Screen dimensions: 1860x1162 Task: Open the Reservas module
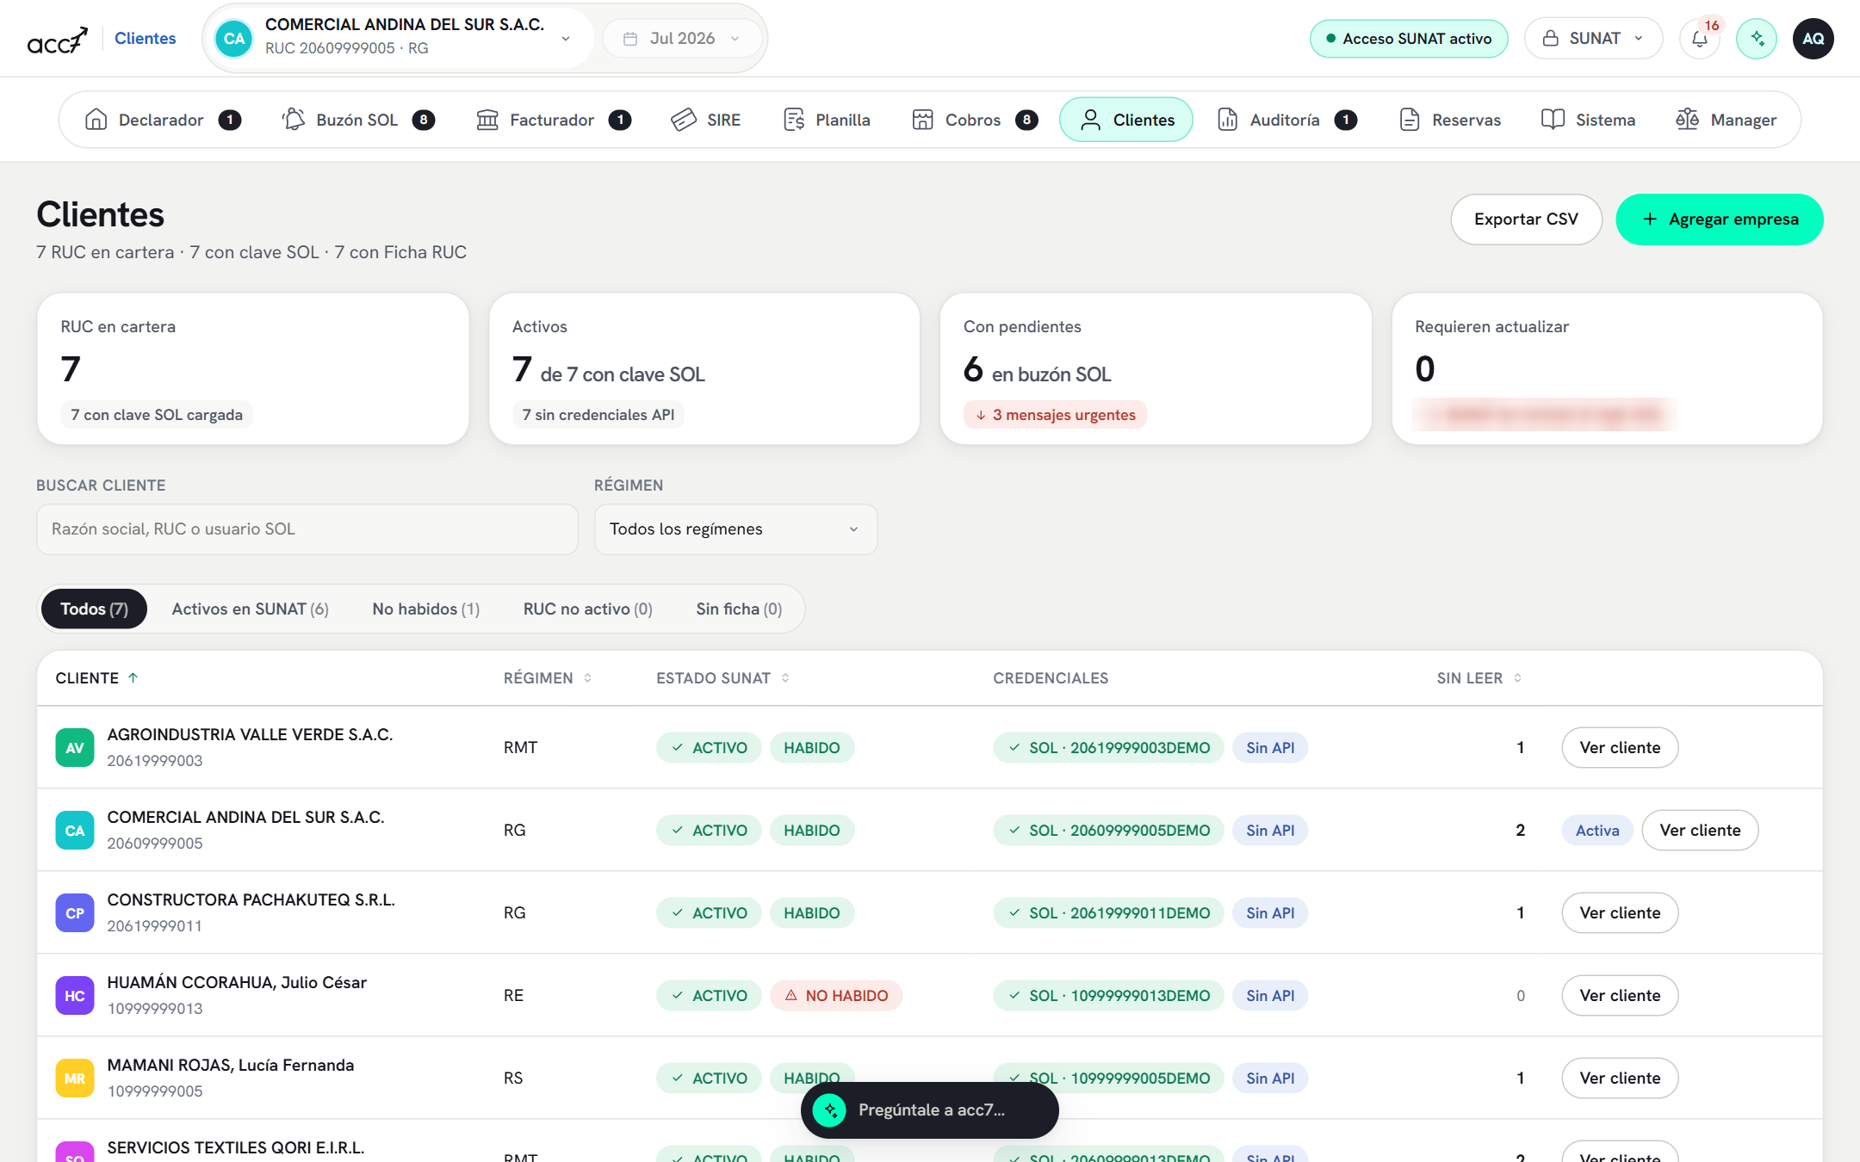1450,120
